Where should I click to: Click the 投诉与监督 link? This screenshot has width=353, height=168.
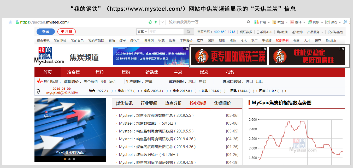(335, 32)
